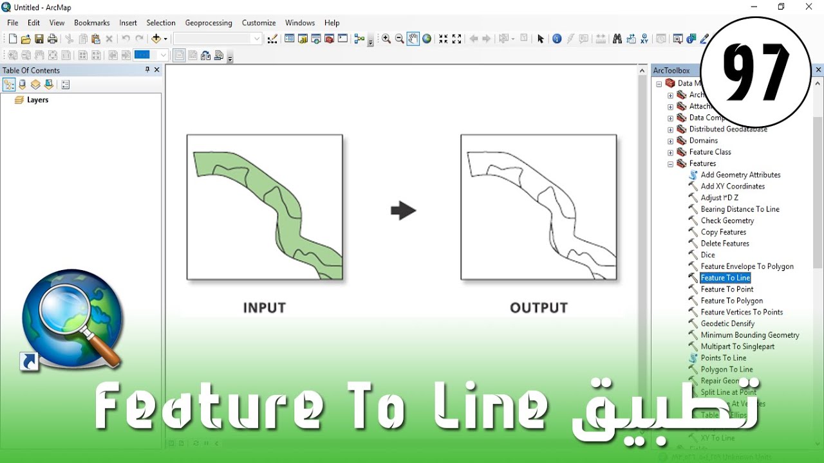Save the map with floppy icon
824x463 pixels.
click(x=39, y=39)
